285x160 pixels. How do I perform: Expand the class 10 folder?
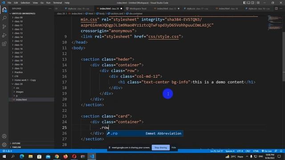(x=18, y=21)
